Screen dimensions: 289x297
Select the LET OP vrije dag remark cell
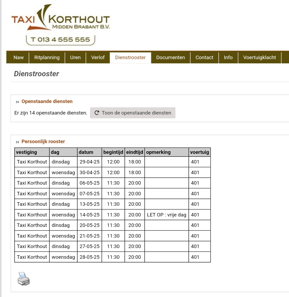[x=166, y=215]
